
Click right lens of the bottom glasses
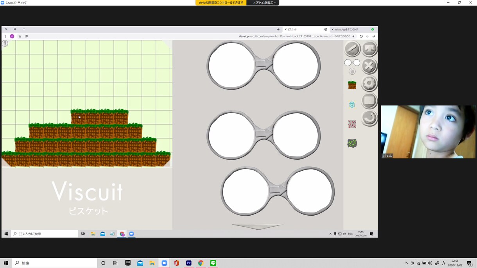click(310, 191)
